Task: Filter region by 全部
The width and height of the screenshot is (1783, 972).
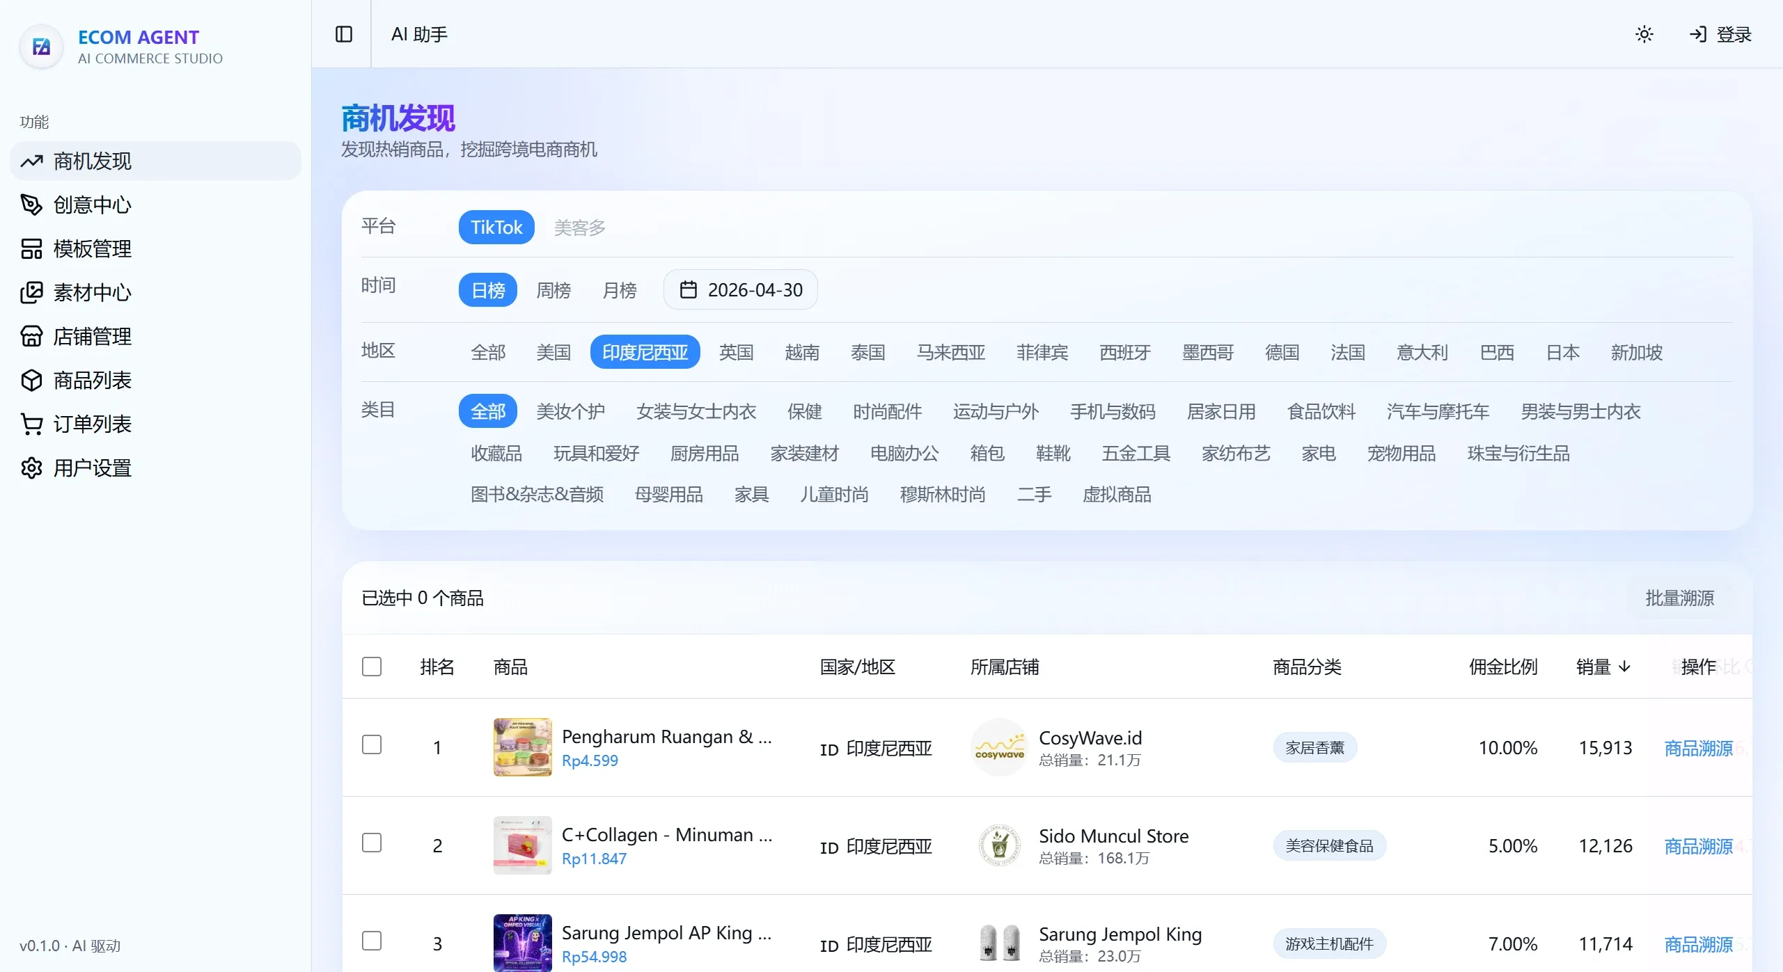Action: (x=488, y=352)
